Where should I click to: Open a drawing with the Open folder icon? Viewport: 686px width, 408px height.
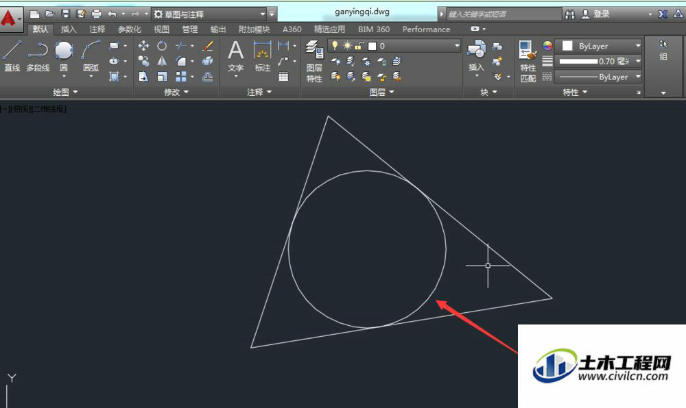tap(50, 14)
